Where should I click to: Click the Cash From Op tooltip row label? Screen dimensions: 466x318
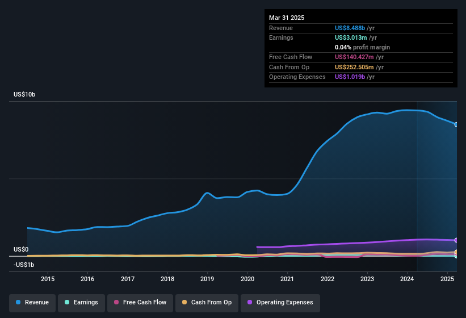tap(289, 67)
